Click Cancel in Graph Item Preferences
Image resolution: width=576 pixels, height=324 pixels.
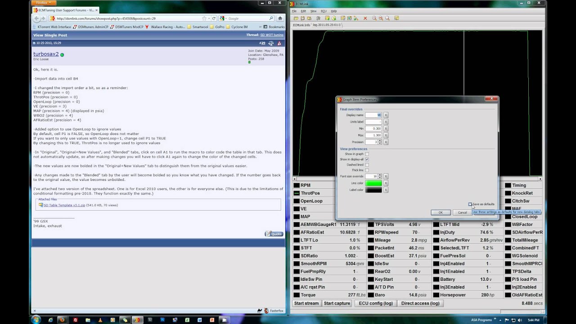coord(462,212)
